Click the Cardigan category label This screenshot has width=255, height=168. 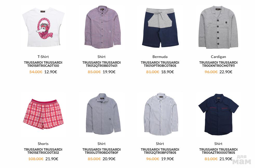pyautogui.click(x=218, y=57)
